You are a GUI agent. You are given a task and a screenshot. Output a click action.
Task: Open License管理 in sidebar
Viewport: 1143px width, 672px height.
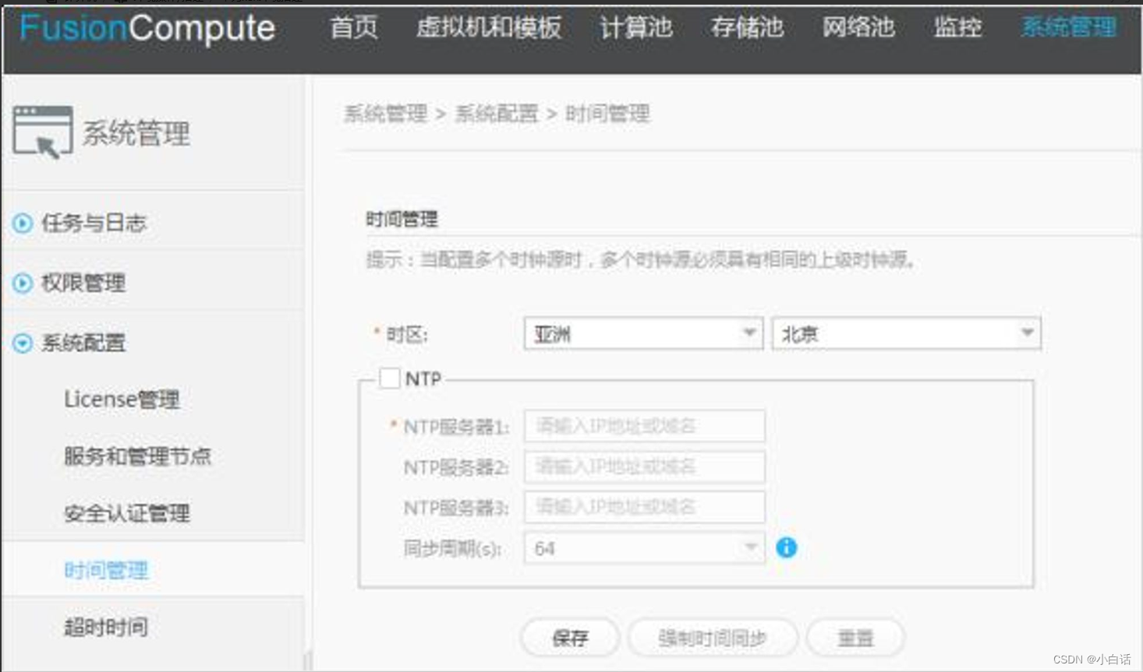coord(122,399)
